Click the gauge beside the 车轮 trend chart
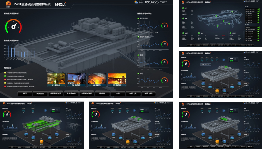The height and width of the screenshot is (149, 262). (165, 81)
